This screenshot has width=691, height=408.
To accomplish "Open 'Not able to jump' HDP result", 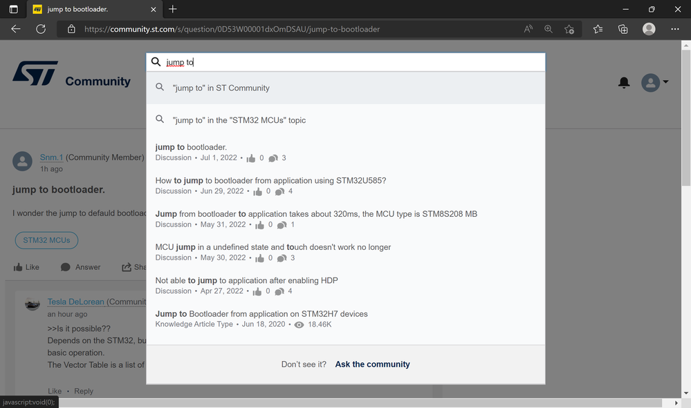I will [246, 280].
